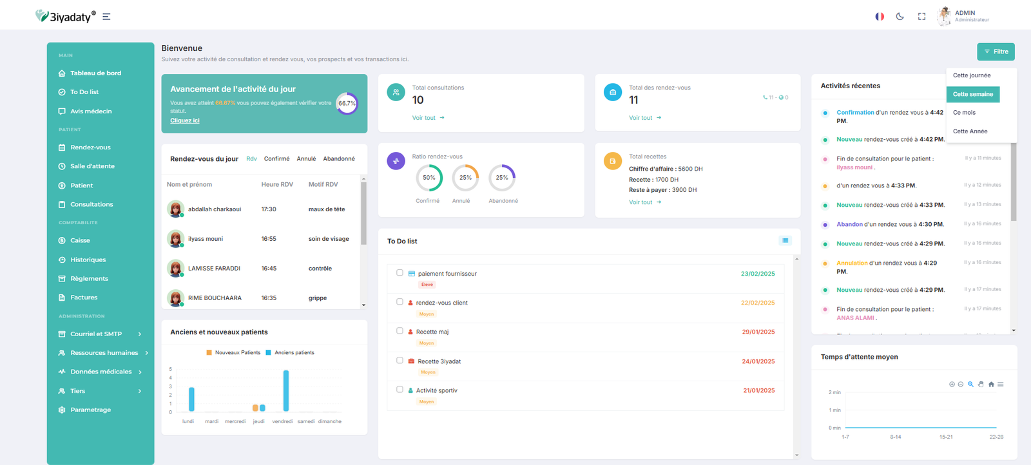This screenshot has width=1031, height=465.
Task: Click the French flag language icon
Action: (x=879, y=17)
